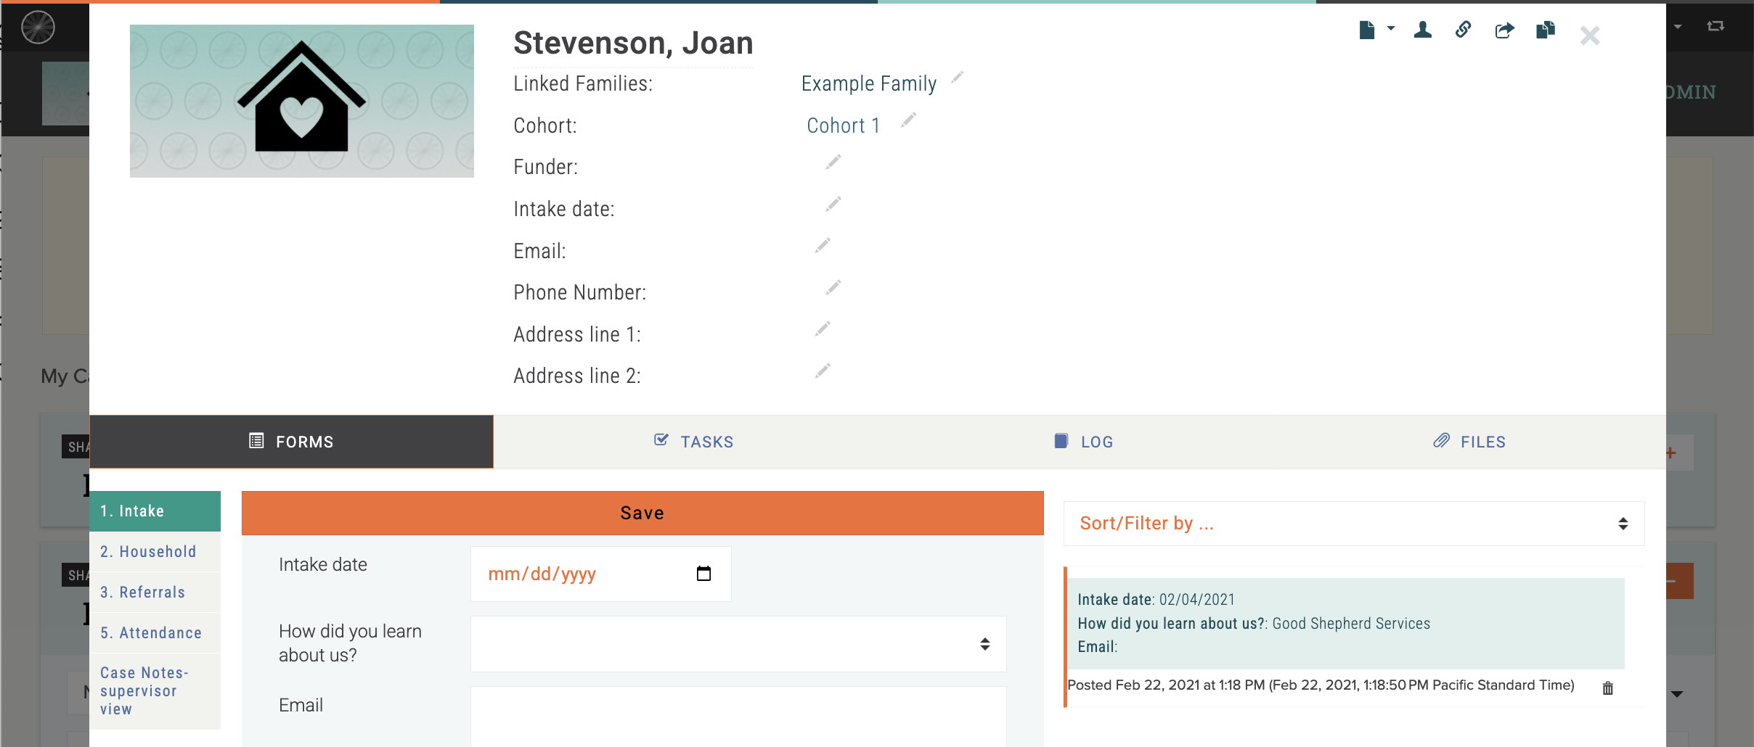Edit the Email field using its pencil icon
Viewport: 1754px width, 747px height.
(x=823, y=245)
